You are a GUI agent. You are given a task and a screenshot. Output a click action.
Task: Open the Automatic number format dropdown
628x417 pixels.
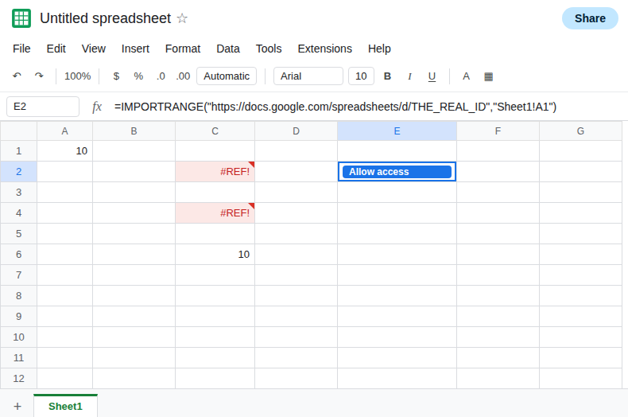click(227, 76)
